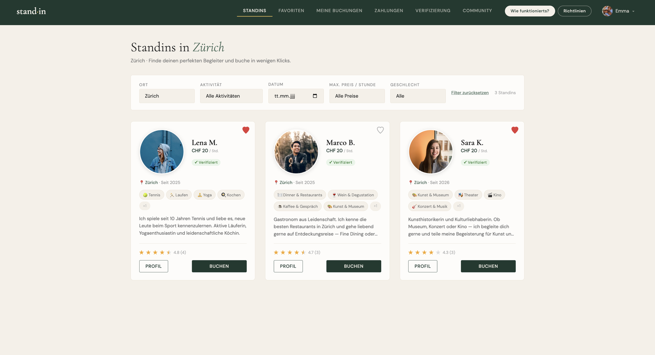Go to the Standins tab
The width and height of the screenshot is (655, 355).
(x=255, y=11)
